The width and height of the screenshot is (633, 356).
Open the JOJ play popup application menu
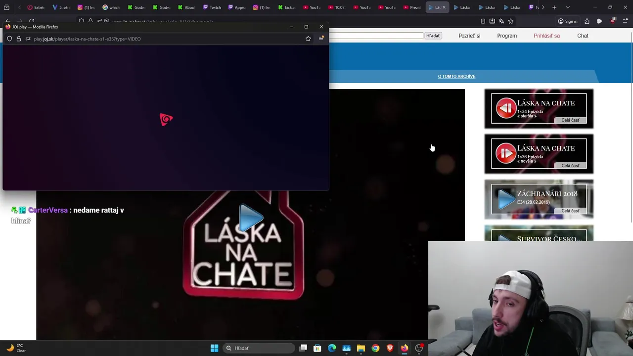pos(321,39)
